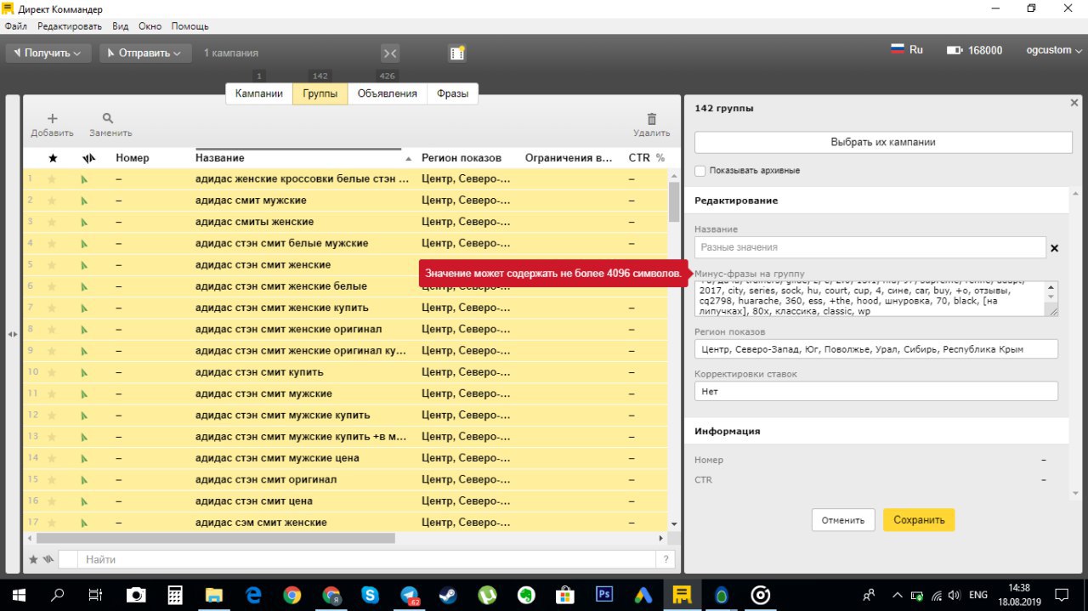Viewport: 1088px width, 611px height.
Task: Select row адидас сэм смит женские
Action: [346, 523]
